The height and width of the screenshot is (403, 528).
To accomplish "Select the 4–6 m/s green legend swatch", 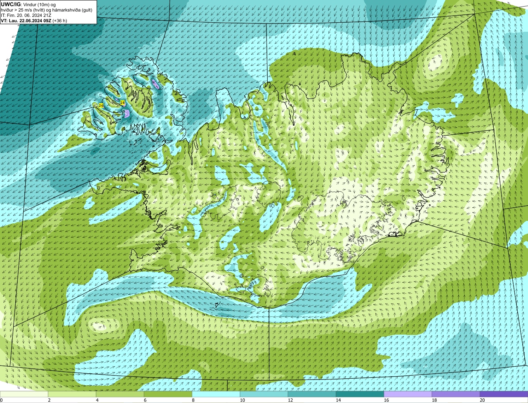I will click(x=120, y=394).
